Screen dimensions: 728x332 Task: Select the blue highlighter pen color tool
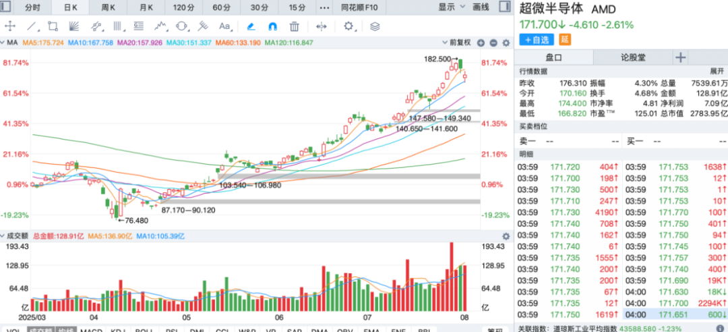pos(251,26)
